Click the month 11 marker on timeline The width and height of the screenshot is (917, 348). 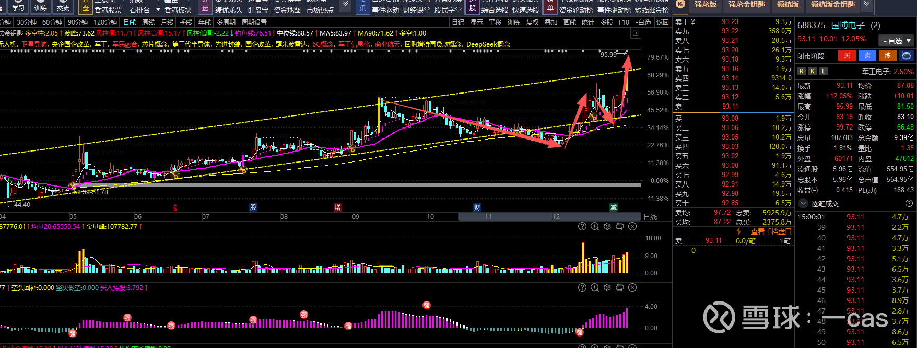[x=488, y=216]
